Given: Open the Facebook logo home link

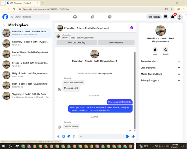Looking at the screenshot, I should click(x=5, y=17).
